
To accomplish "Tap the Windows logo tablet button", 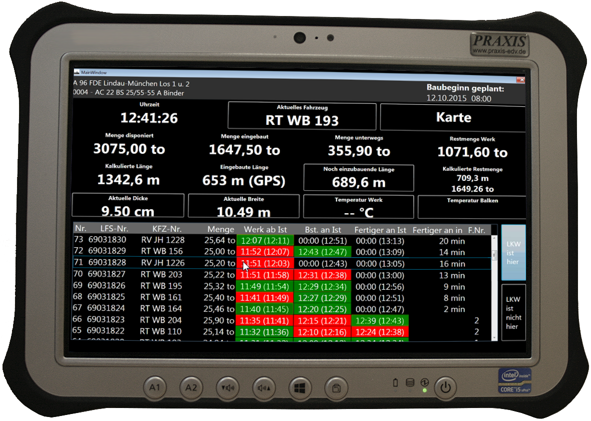I will (300, 388).
